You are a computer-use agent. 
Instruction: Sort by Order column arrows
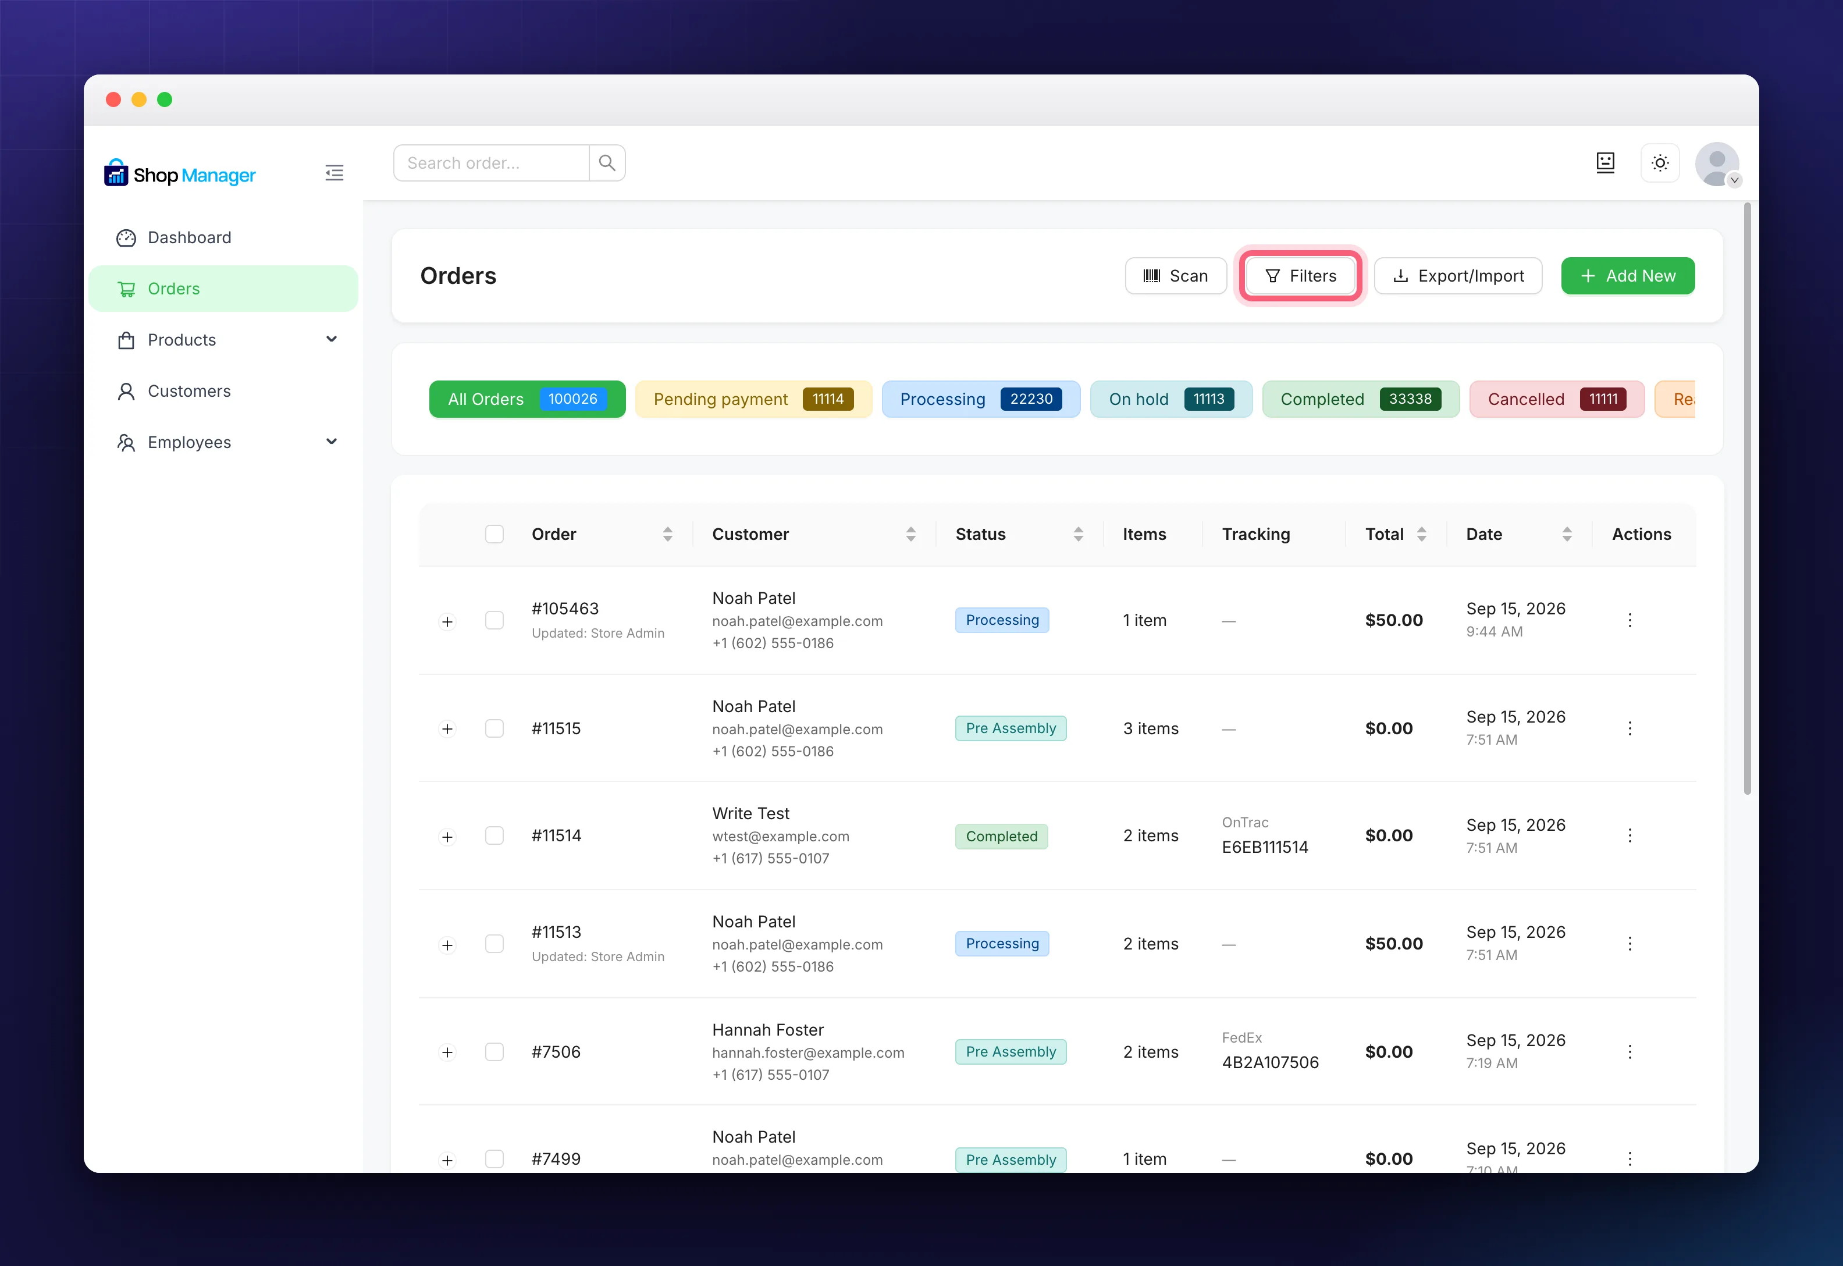coord(668,534)
